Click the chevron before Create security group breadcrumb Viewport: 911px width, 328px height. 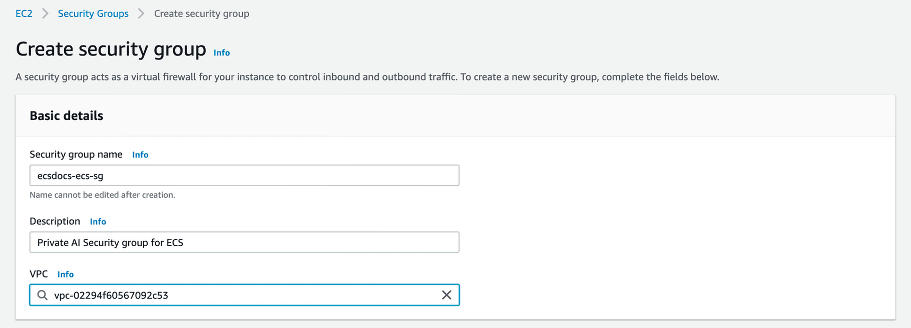pos(141,13)
